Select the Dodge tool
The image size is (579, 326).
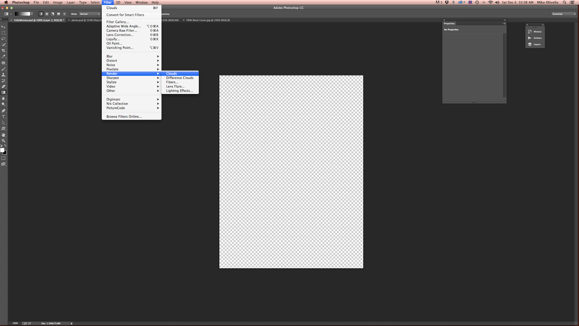pos(4,104)
